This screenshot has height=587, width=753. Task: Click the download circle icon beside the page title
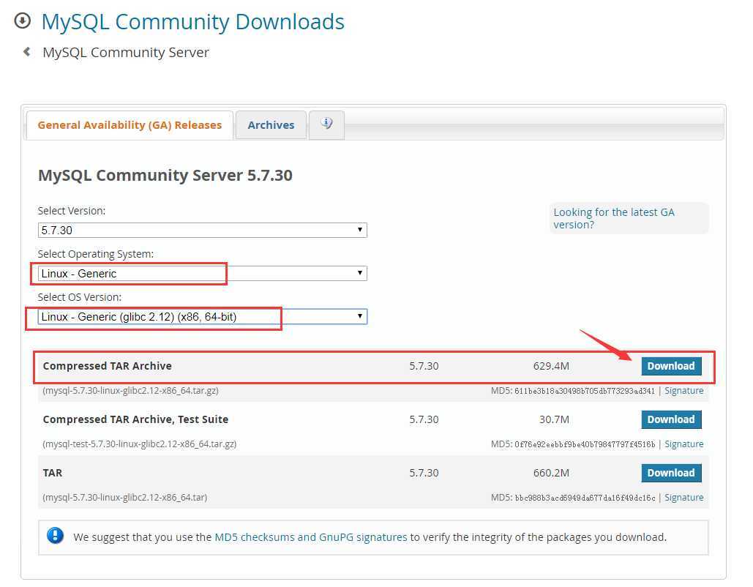coord(22,21)
